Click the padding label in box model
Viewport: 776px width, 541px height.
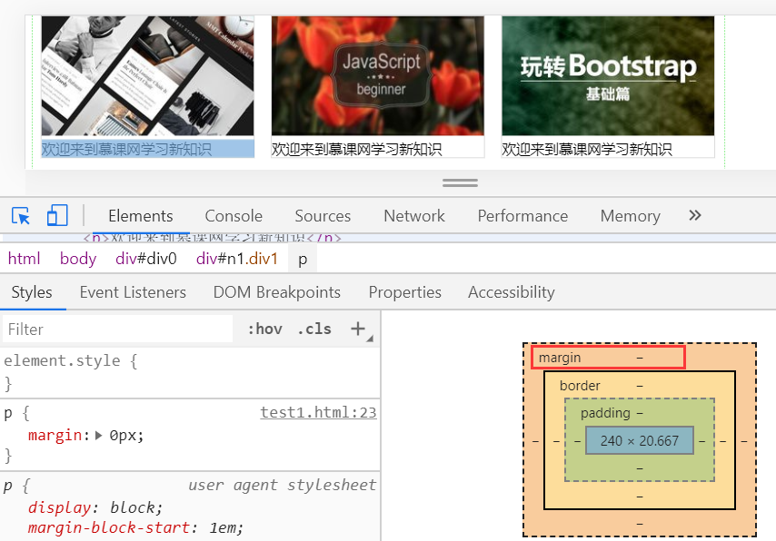605,413
